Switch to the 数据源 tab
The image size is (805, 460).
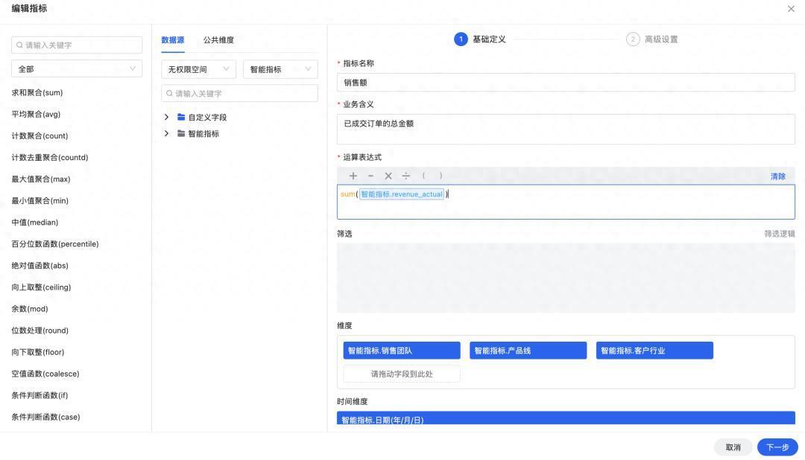[172, 40]
